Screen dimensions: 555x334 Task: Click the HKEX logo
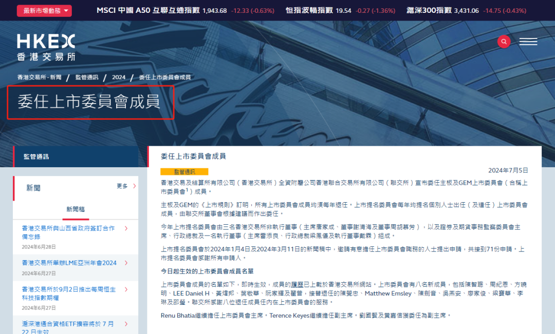tap(46, 48)
